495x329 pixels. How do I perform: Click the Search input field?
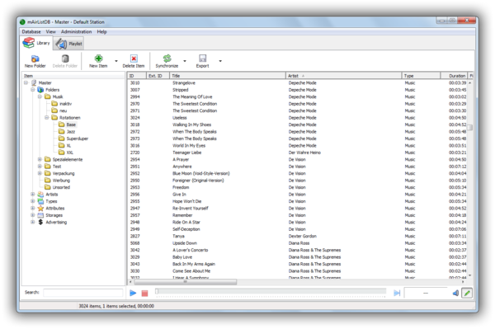[83, 293]
